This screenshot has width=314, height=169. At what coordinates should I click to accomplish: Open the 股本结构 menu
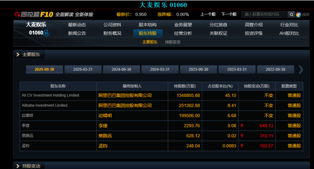tap(148, 25)
